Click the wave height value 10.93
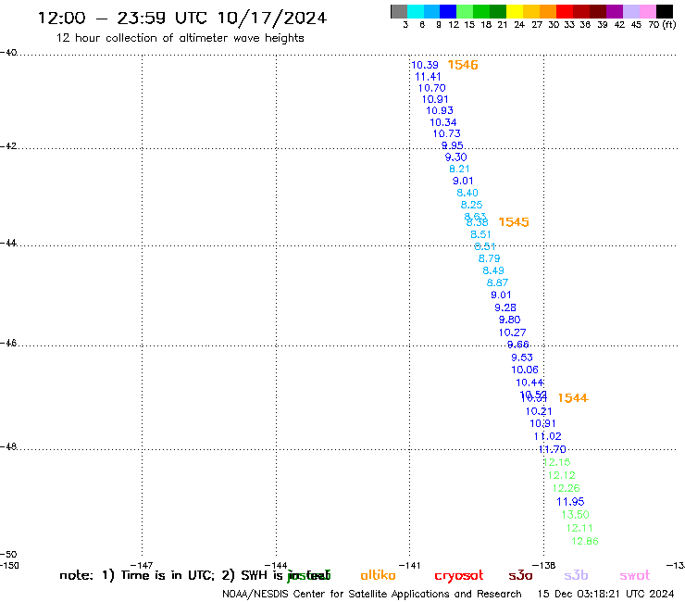The height and width of the screenshot is (602, 685). (x=440, y=110)
